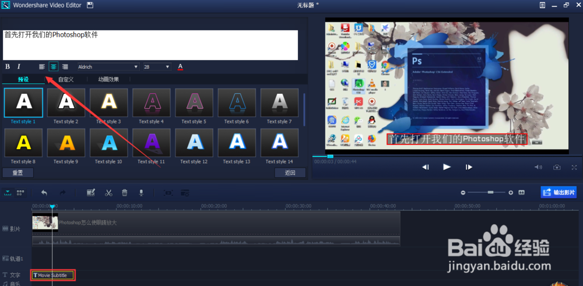
Task: Select the 轨道1 track label
Action: pos(13,259)
